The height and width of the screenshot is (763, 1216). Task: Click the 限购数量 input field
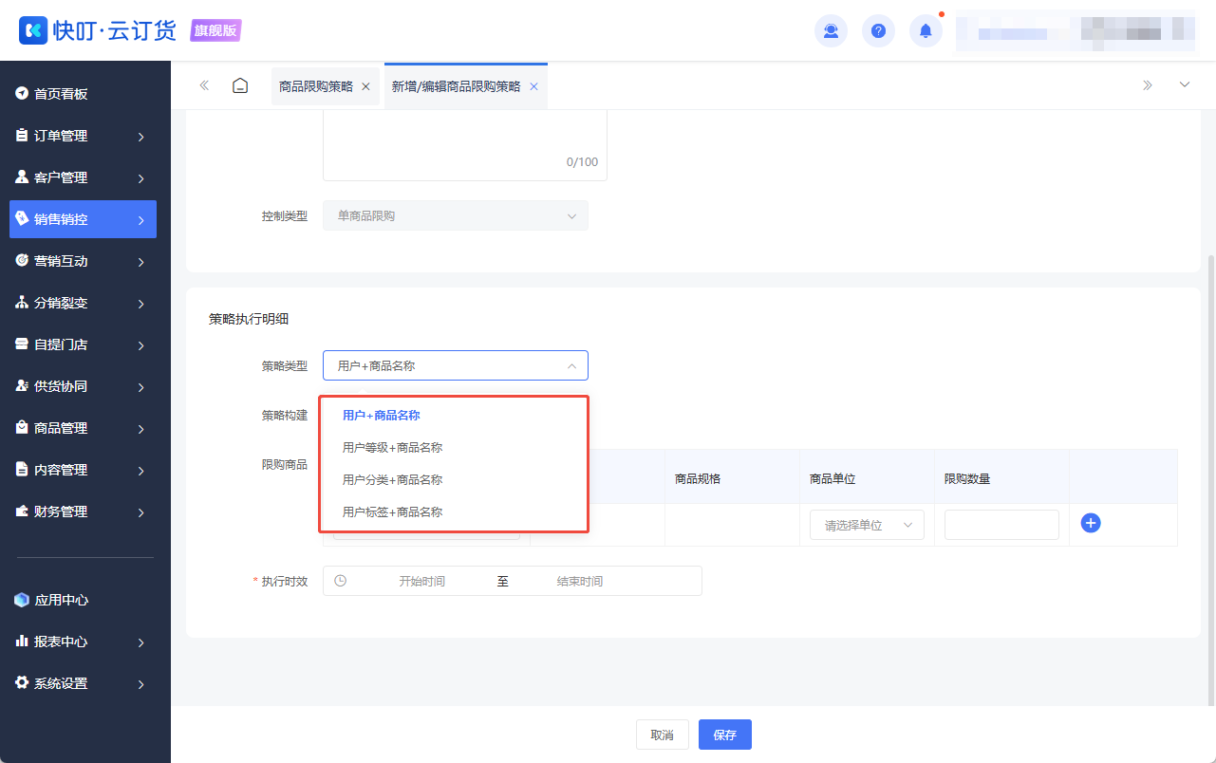(x=1001, y=525)
